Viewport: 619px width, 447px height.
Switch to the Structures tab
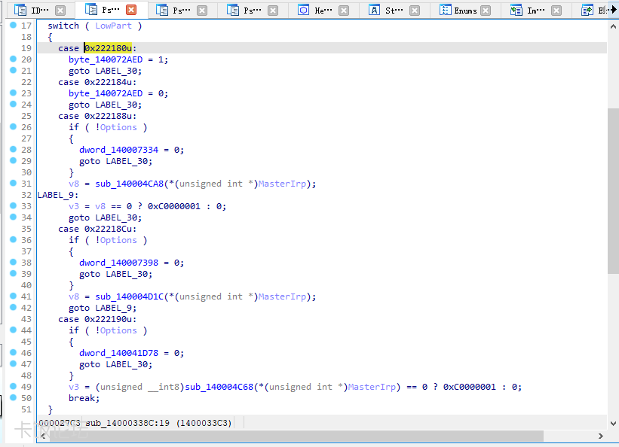coord(394,11)
